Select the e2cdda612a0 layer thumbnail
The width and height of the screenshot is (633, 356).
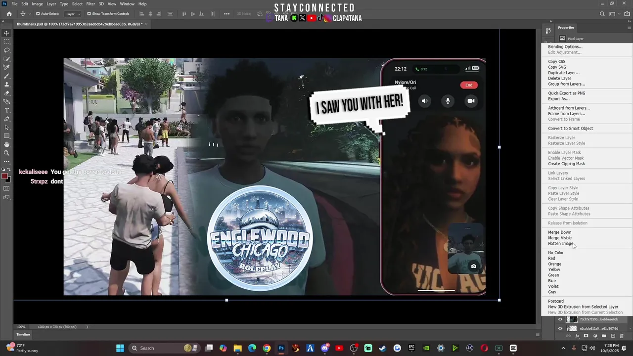pos(572,328)
